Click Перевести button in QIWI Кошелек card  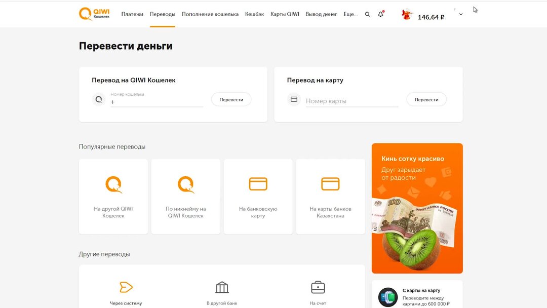pos(231,99)
